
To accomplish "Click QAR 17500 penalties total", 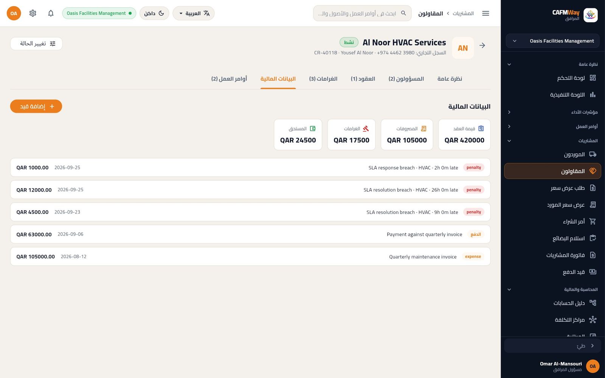I will (351, 140).
